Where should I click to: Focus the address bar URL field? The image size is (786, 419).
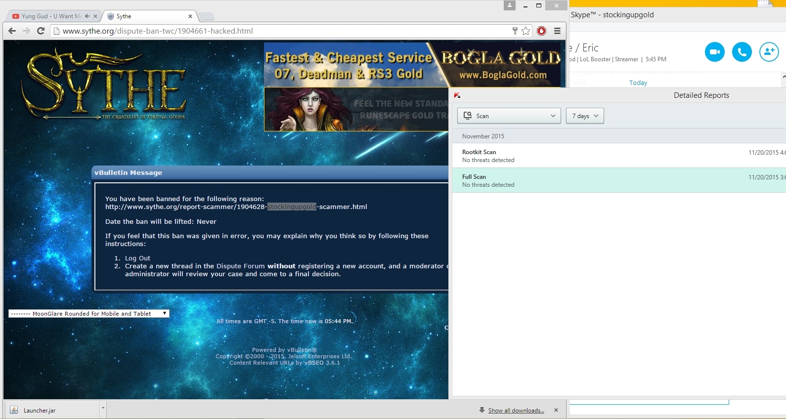pos(281,31)
